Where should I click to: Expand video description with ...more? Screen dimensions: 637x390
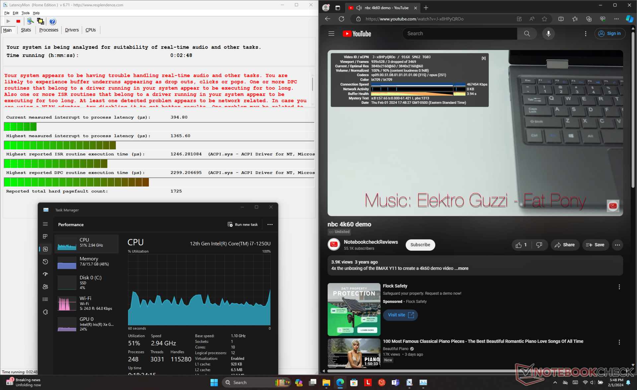(x=461, y=268)
